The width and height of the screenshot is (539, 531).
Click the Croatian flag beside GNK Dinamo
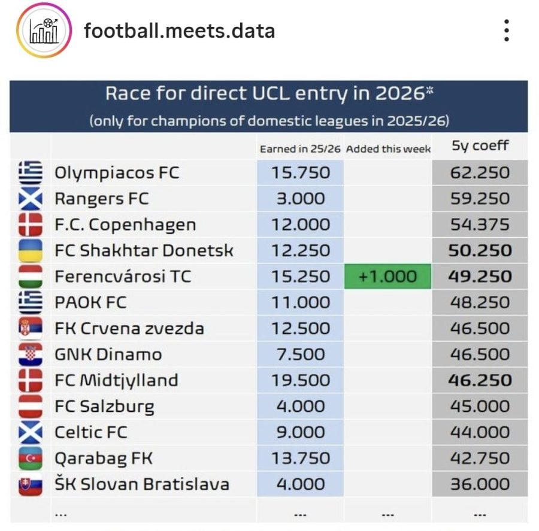click(x=31, y=354)
